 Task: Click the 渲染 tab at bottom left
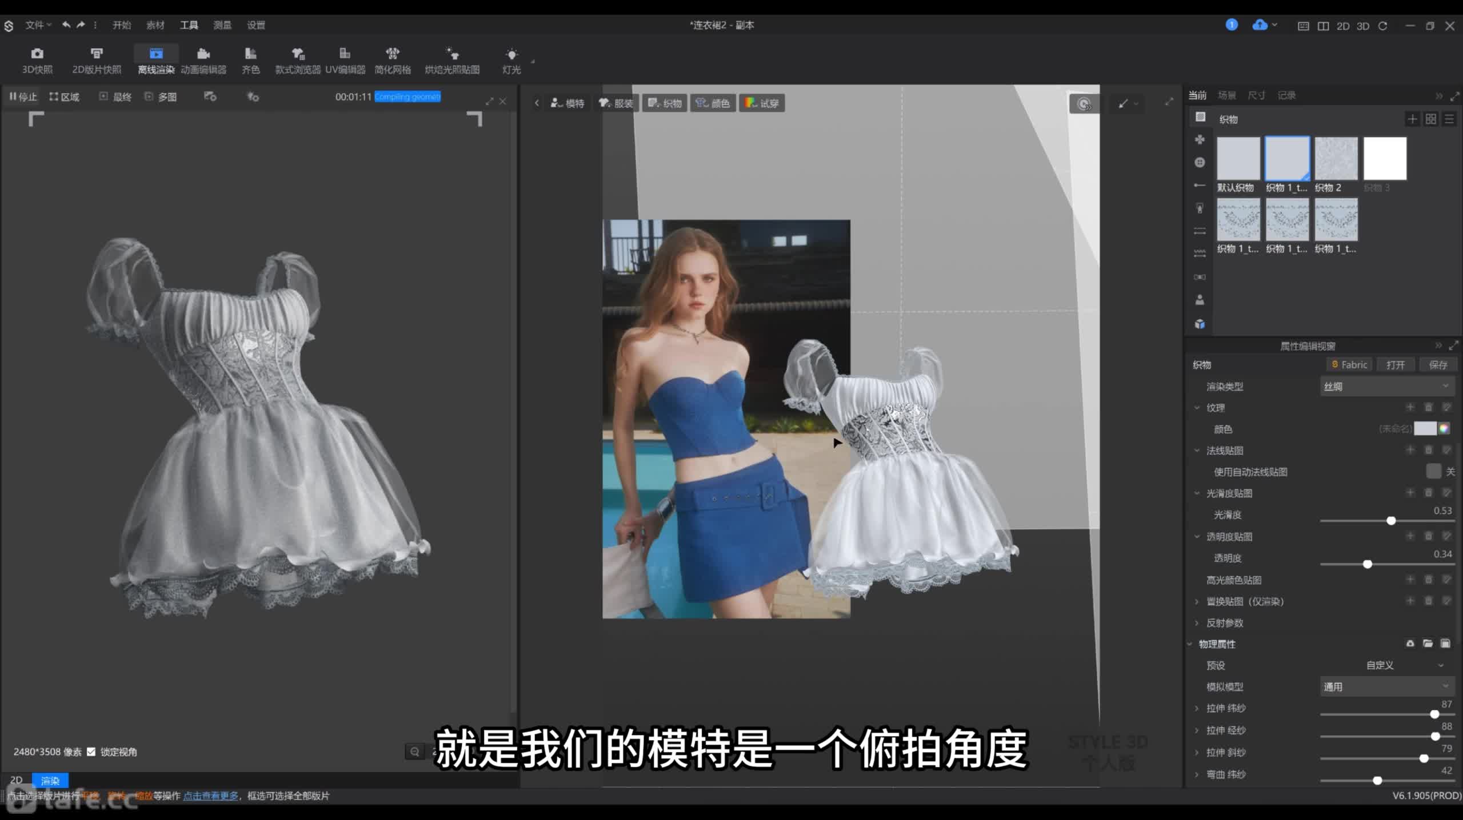click(x=50, y=780)
